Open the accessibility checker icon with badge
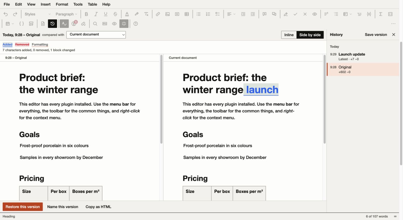403x220 pixels. click(74, 24)
